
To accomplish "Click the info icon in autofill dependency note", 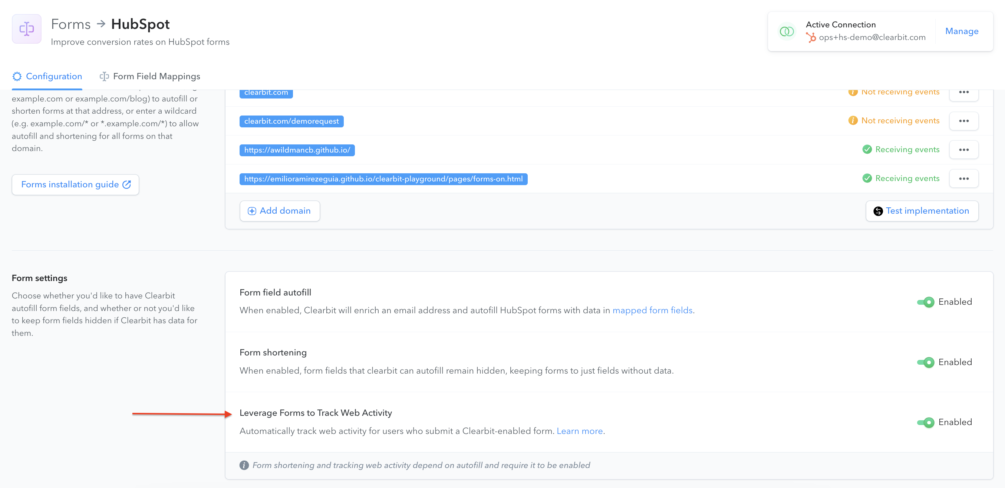I will click(x=244, y=465).
